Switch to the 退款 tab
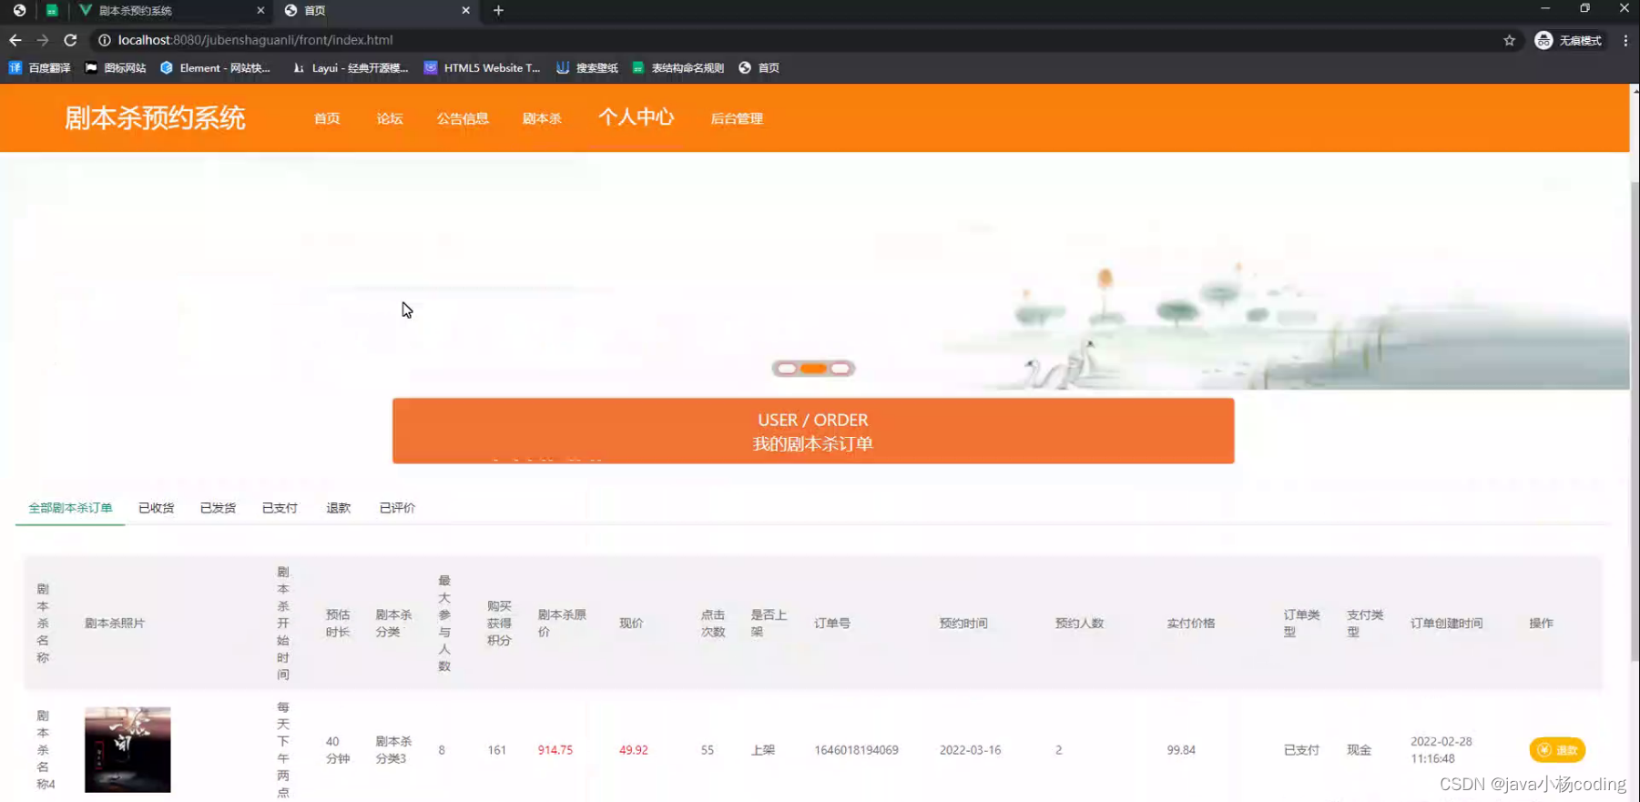This screenshot has height=802, width=1640. point(338,508)
